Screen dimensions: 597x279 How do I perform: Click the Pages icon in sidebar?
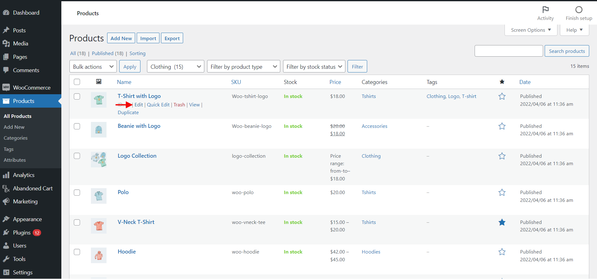6,57
